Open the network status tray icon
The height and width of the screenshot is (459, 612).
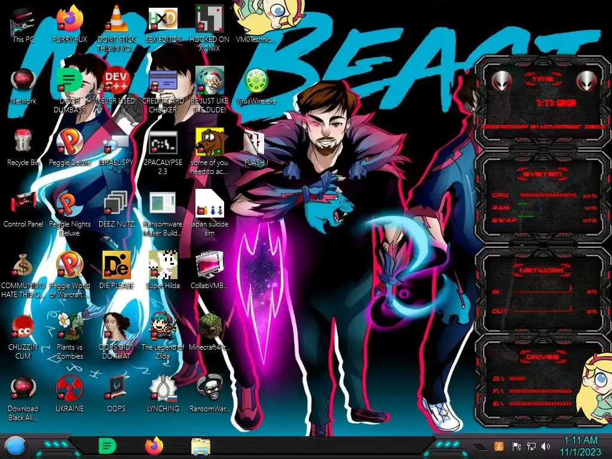pos(531,446)
